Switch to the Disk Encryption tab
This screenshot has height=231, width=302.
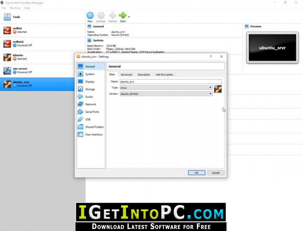click(x=164, y=75)
